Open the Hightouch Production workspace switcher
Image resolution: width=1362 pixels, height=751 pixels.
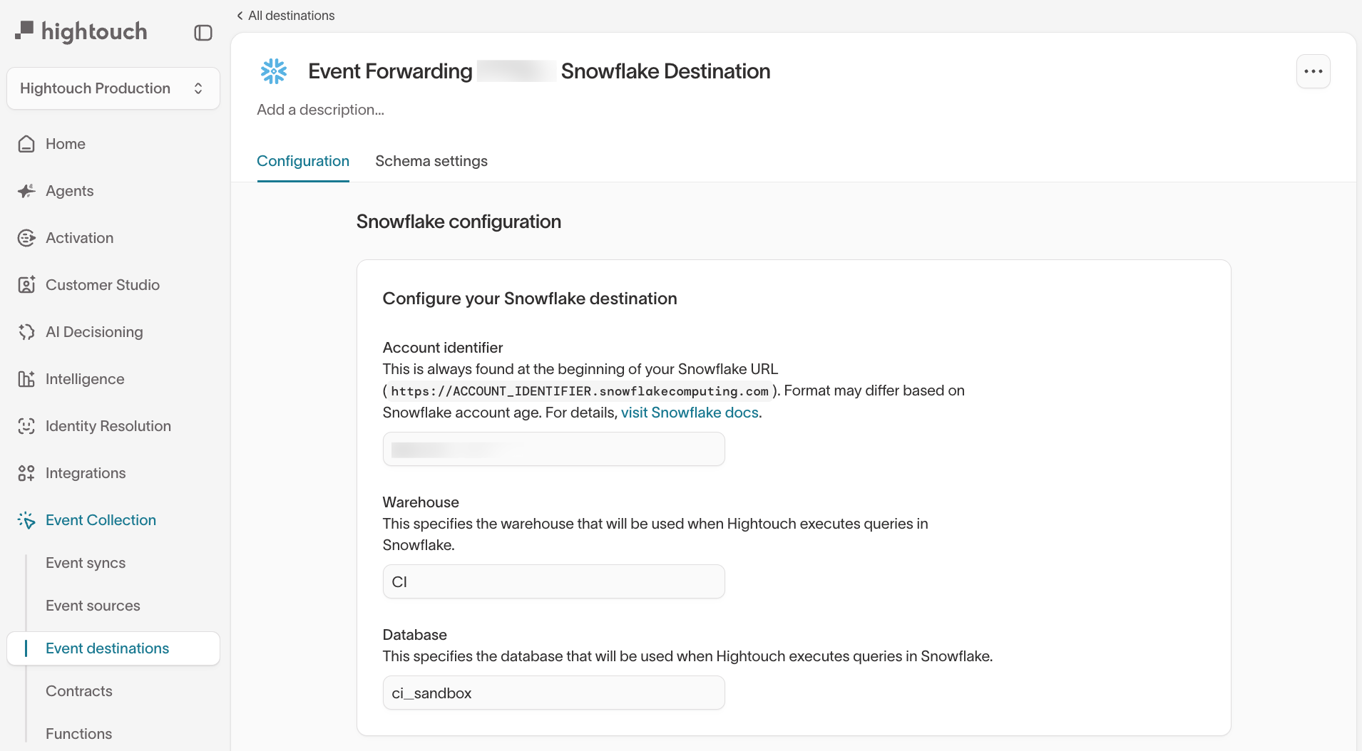click(x=113, y=88)
